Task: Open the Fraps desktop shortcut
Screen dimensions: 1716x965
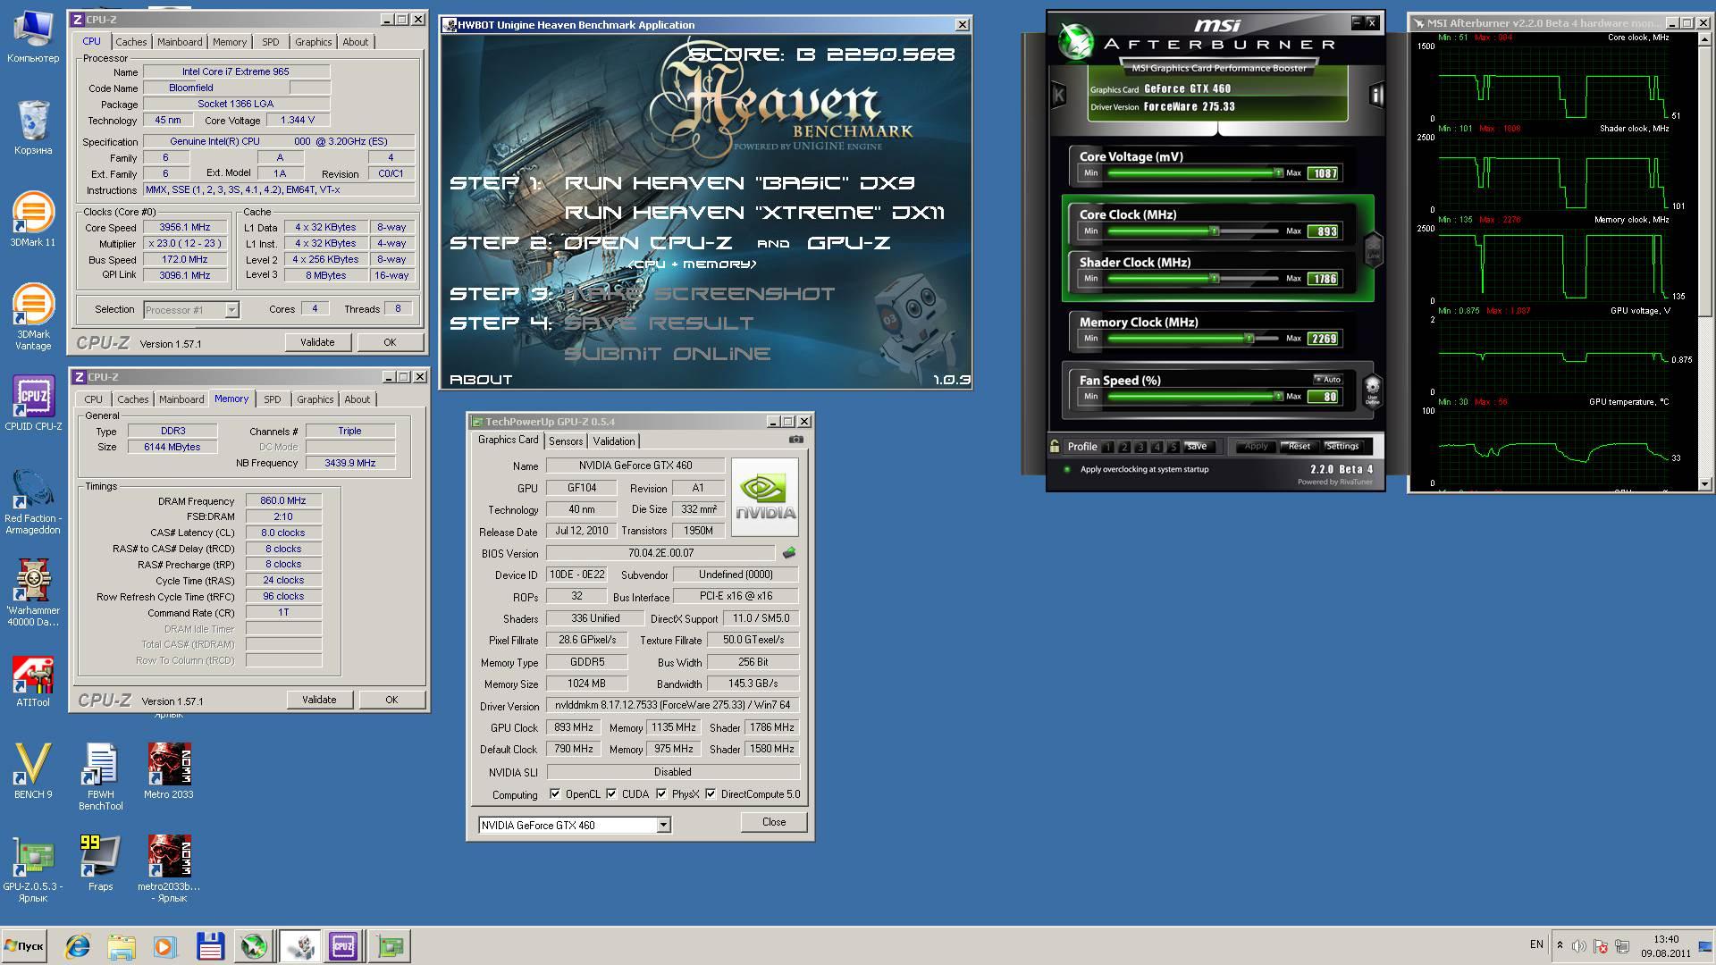Action: (x=100, y=862)
